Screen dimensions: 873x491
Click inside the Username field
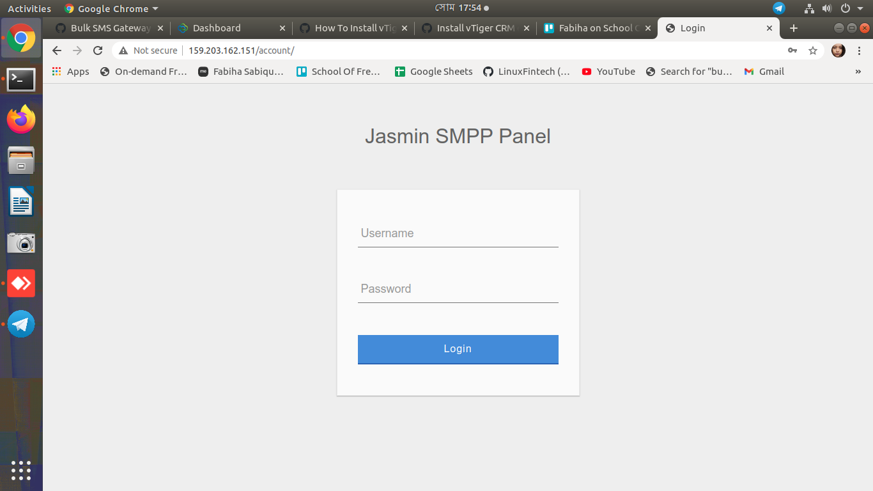point(458,233)
